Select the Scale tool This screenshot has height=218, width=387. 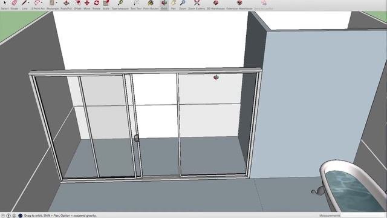pos(106,3)
